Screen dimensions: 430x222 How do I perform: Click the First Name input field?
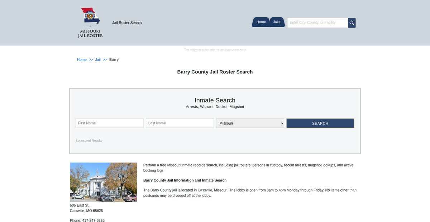[x=110, y=123]
